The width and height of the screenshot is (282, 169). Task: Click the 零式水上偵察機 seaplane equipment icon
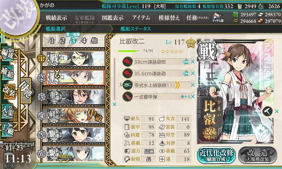point(128,85)
